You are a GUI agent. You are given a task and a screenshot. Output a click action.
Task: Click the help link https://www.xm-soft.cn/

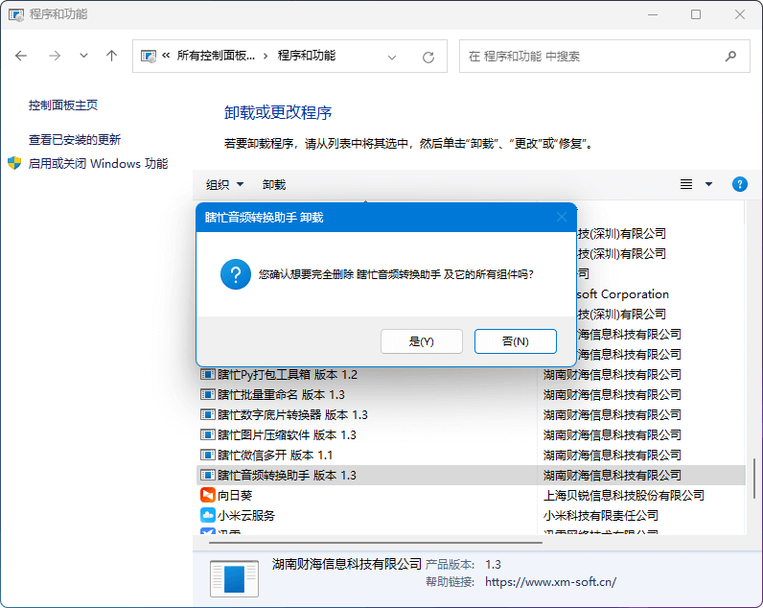pyautogui.click(x=550, y=582)
